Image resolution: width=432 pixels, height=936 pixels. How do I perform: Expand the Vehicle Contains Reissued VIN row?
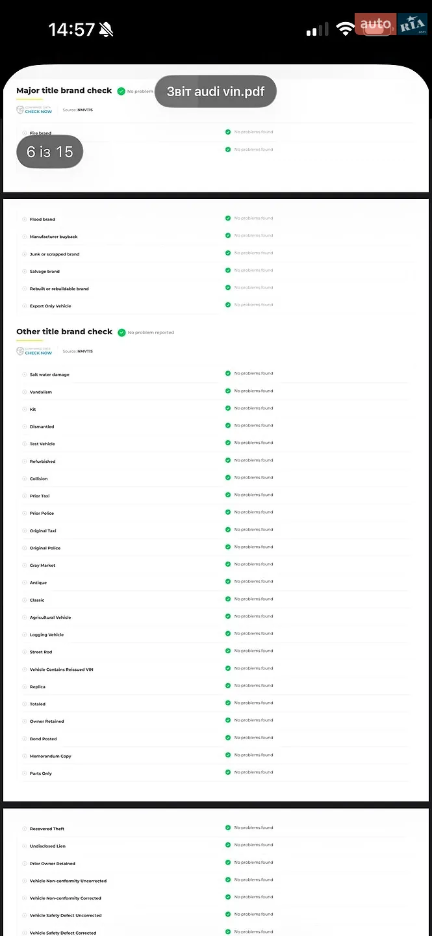25,669
